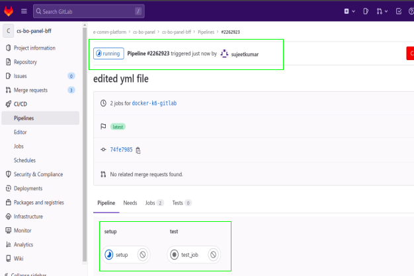Click Pipeline #2262923 heading text
414x276 pixels.
[148, 53]
